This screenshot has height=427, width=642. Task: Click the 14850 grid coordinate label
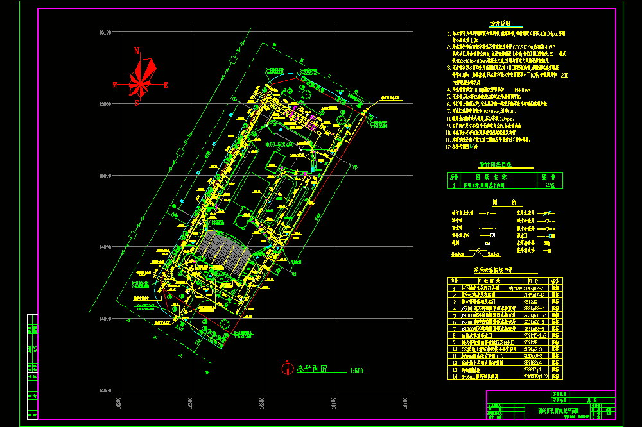click(x=105, y=390)
